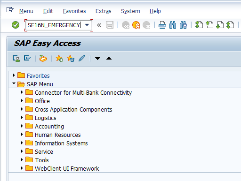Screen dimensions: 241x181
Task: Expand the WebClient UI Framework node
Action: point(22,168)
